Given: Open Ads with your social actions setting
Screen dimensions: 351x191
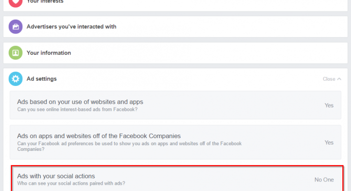Looking at the screenshot, I should click(59, 176).
